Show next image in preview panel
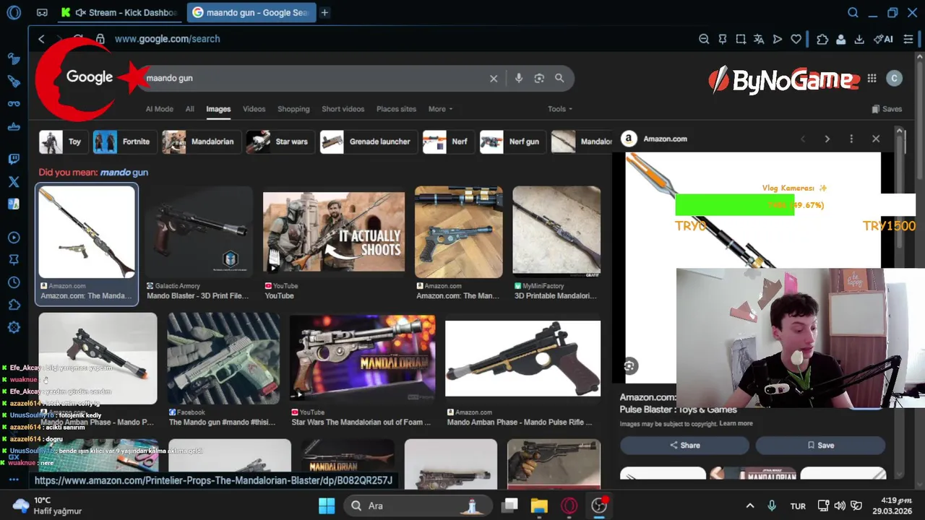The width and height of the screenshot is (925, 520). [x=827, y=139]
